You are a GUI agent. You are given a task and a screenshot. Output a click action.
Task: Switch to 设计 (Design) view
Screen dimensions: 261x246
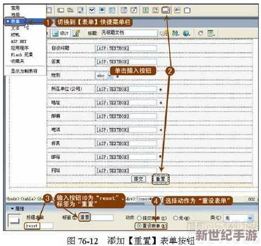point(61,33)
